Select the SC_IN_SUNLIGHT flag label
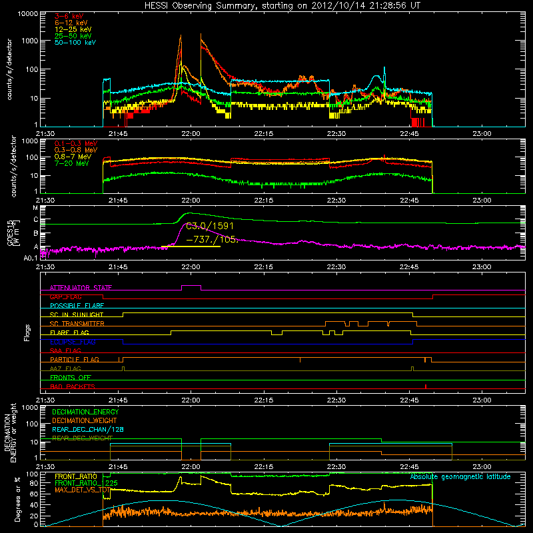Viewport: 533px width, 533px height. click(77, 314)
